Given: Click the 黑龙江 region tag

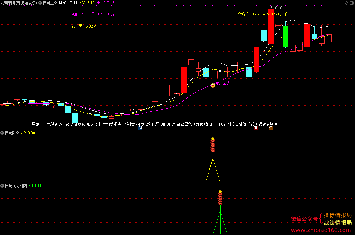Looking at the screenshot, I should [x=37, y=124].
